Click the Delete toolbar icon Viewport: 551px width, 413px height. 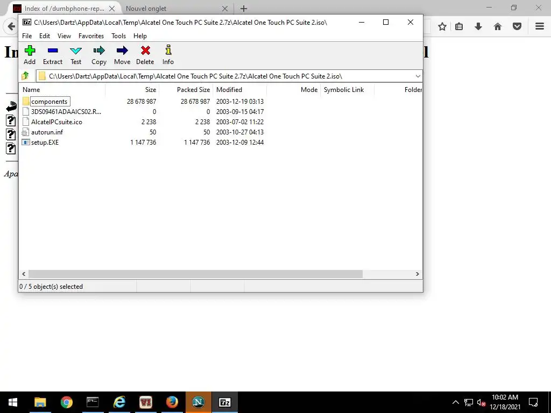(x=145, y=51)
